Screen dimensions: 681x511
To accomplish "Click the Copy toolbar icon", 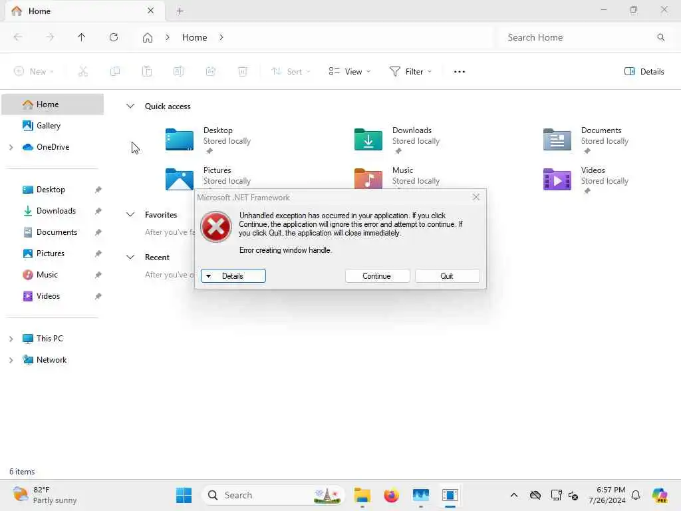I will point(115,72).
